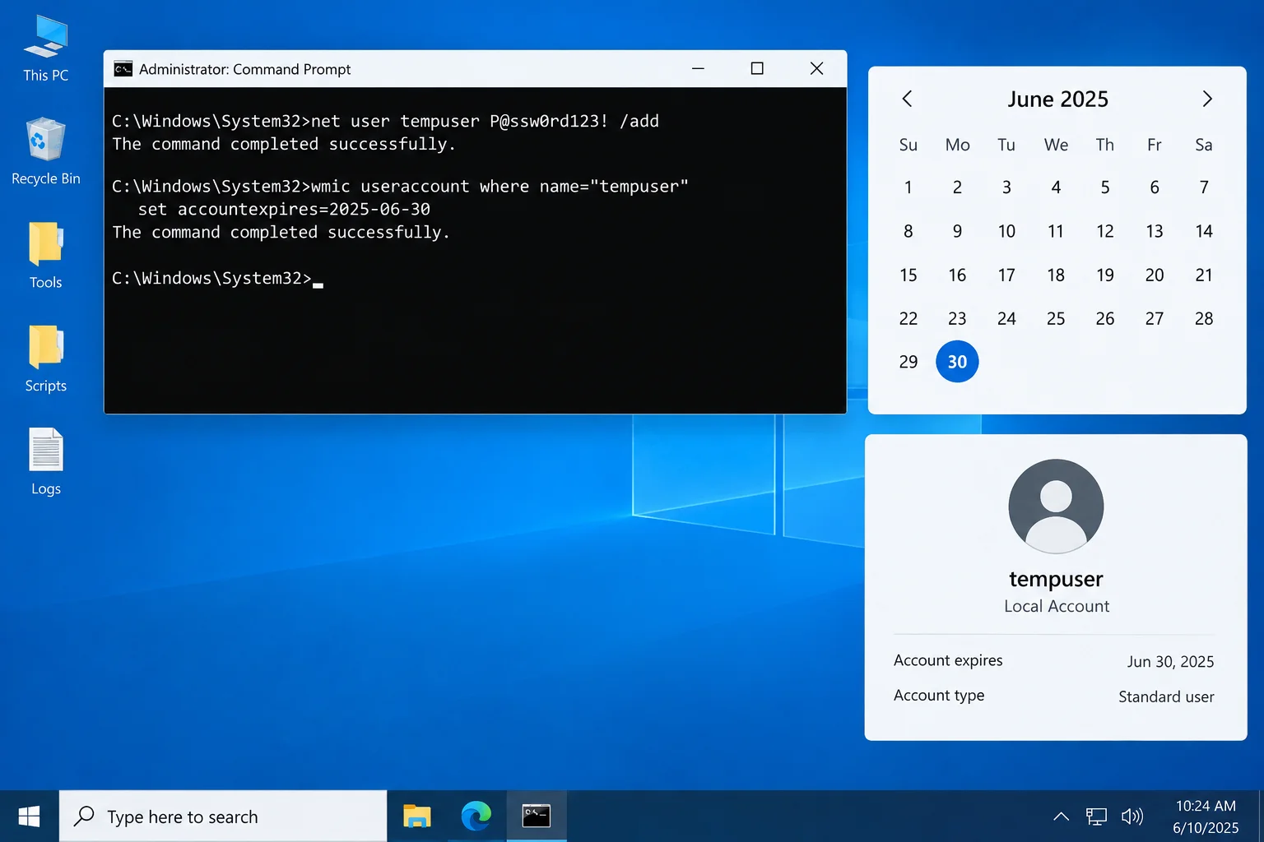Viewport: 1264px width, 842px height.
Task: Click the Jun 30, 2025 expiry value
Action: tap(1170, 661)
